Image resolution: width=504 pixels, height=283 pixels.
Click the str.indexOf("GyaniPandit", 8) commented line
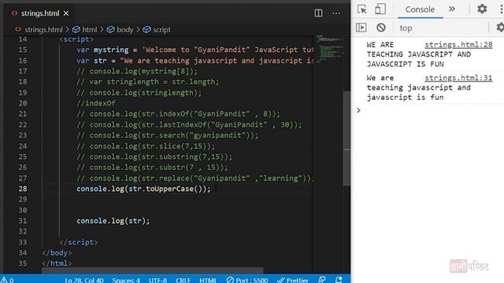tap(178, 114)
